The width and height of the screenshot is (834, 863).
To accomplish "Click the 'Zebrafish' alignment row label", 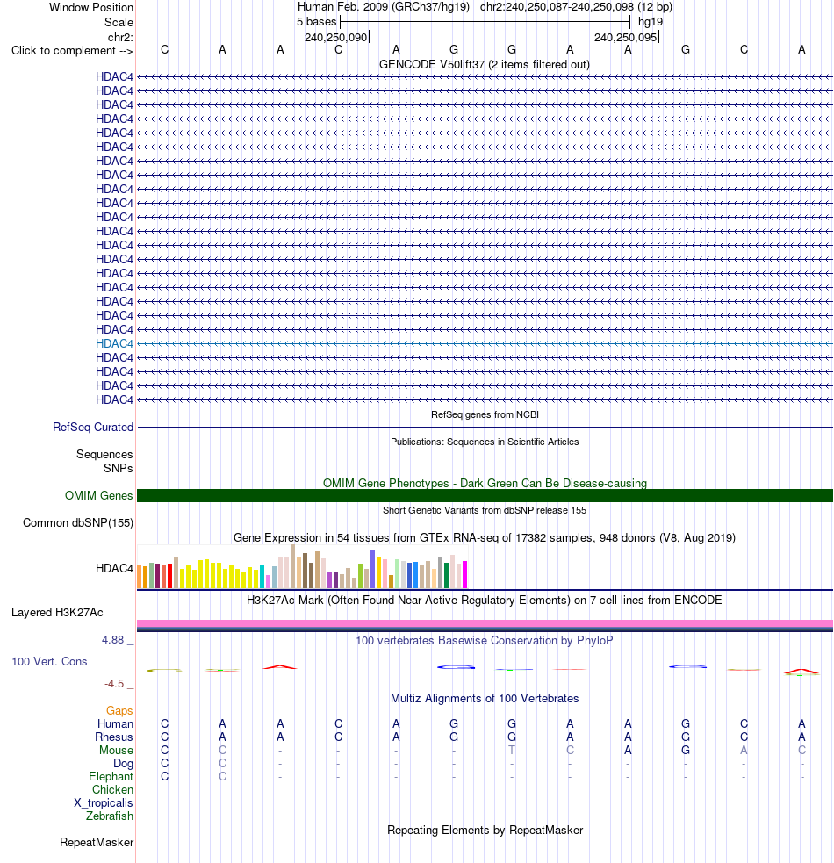I will [x=110, y=816].
